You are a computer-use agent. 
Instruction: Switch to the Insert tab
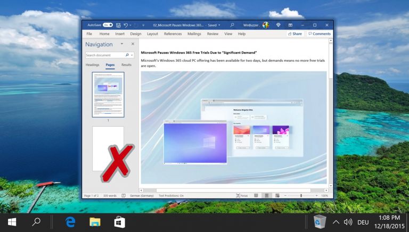[x=120, y=34]
